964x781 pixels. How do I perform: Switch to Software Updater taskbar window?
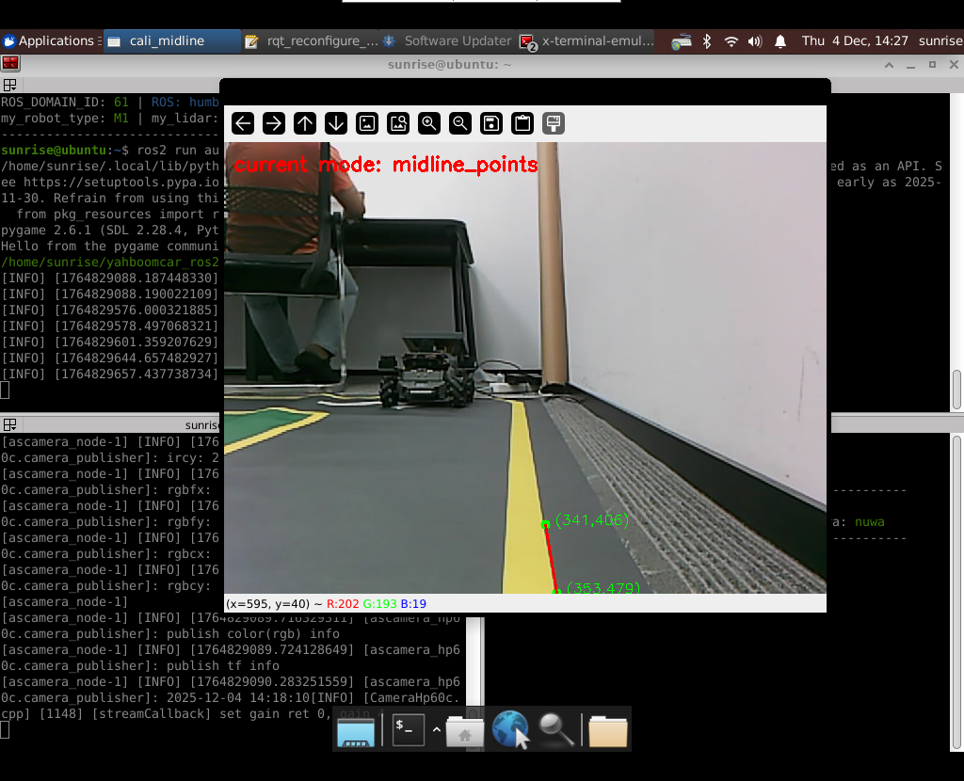(447, 41)
